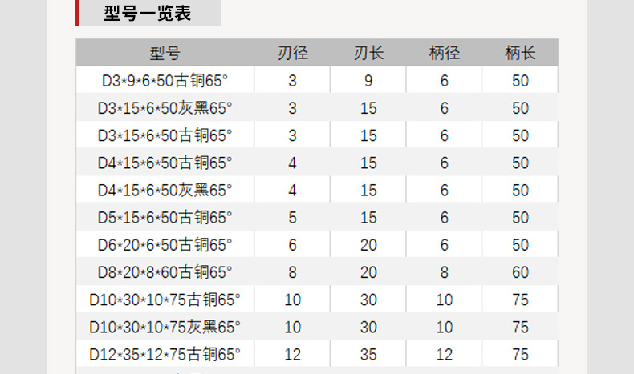Screen dimensions: 634x374
Task: Select the D10*30*10*75灰黑65° model cell
Action: pyautogui.click(x=165, y=327)
